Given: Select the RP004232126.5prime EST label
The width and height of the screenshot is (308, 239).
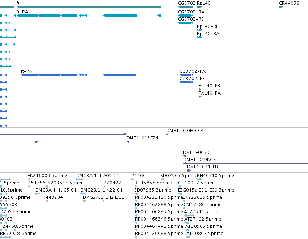Looking at the screenshot, I should [x=159, y=197].
